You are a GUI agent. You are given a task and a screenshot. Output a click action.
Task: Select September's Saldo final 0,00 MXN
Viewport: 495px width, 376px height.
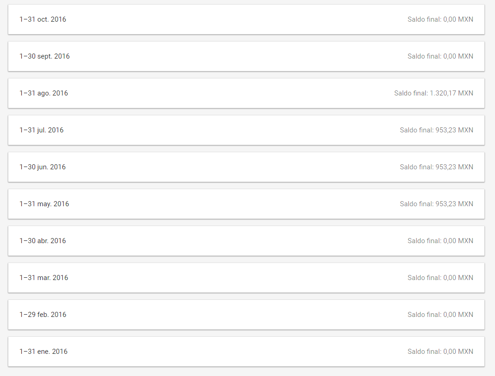(x=440, y=56)
